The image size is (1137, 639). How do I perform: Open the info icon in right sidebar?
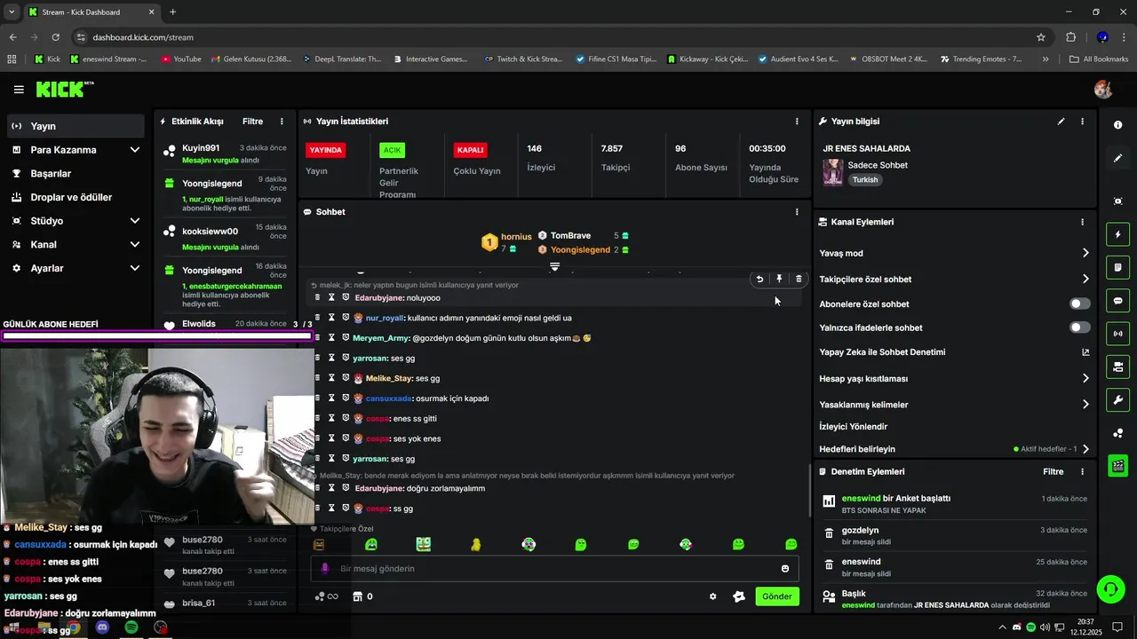tap(1117, 125)
